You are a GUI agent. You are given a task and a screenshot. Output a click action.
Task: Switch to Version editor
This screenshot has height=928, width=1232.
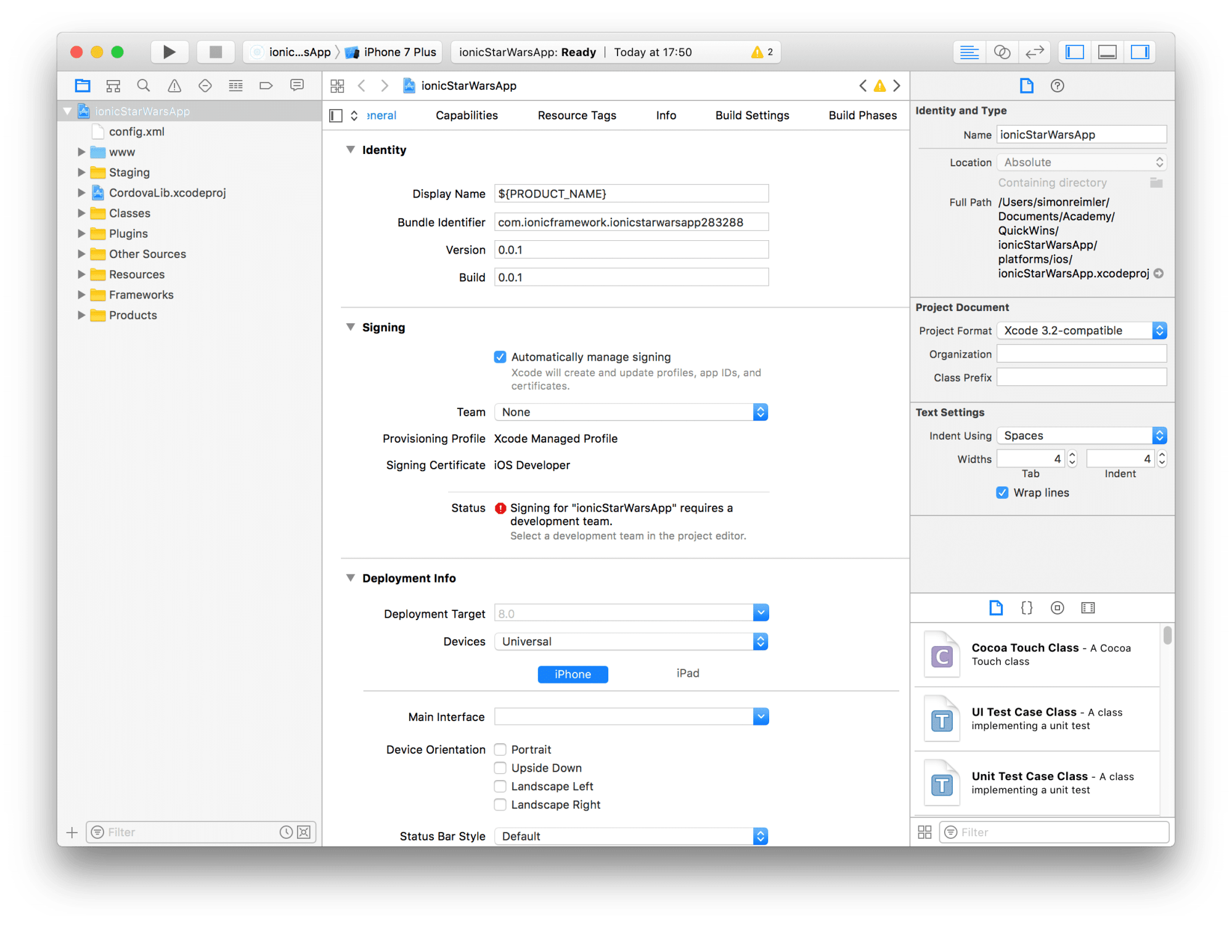(1034, 52)
